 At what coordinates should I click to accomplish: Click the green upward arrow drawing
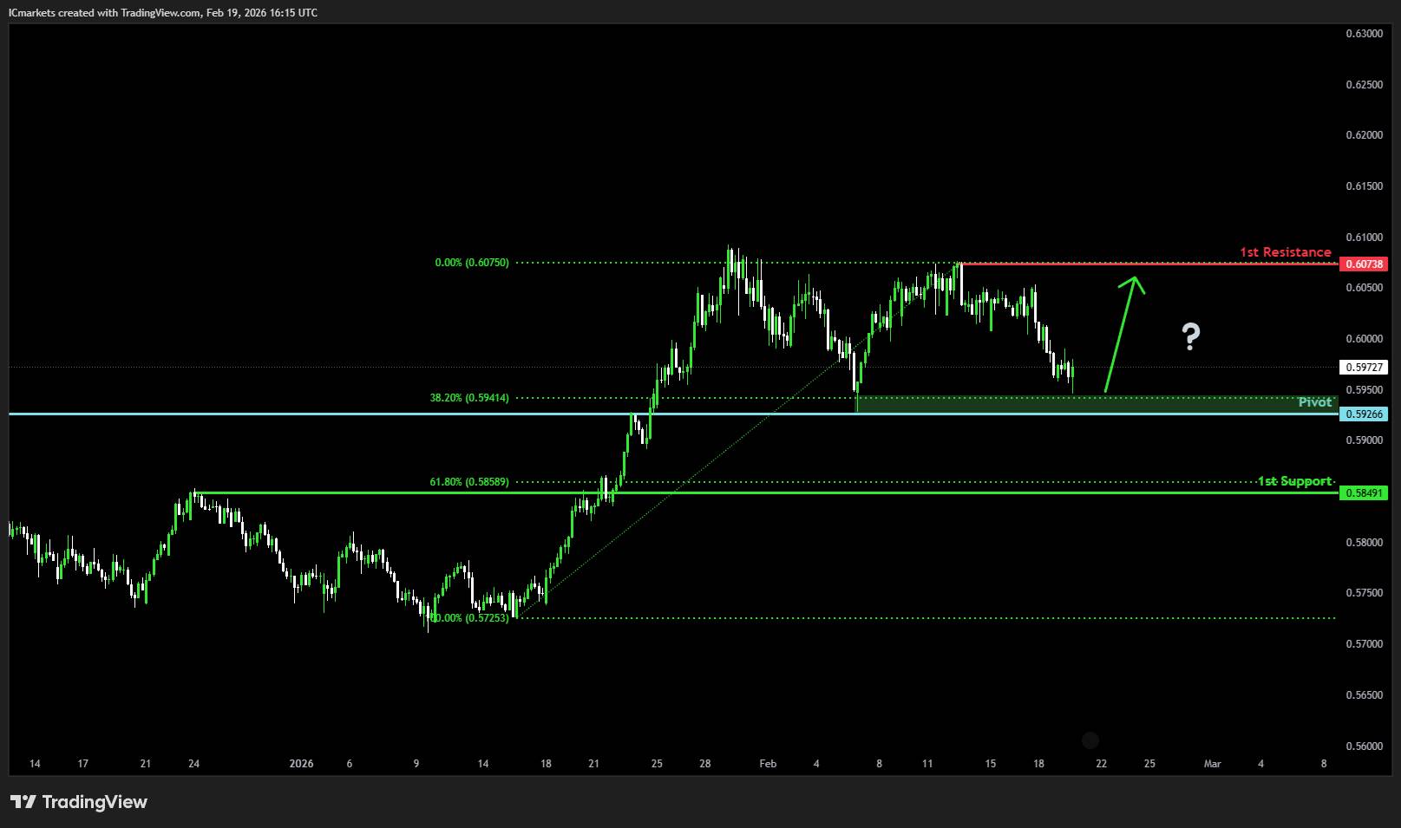tap(1121, 336)
